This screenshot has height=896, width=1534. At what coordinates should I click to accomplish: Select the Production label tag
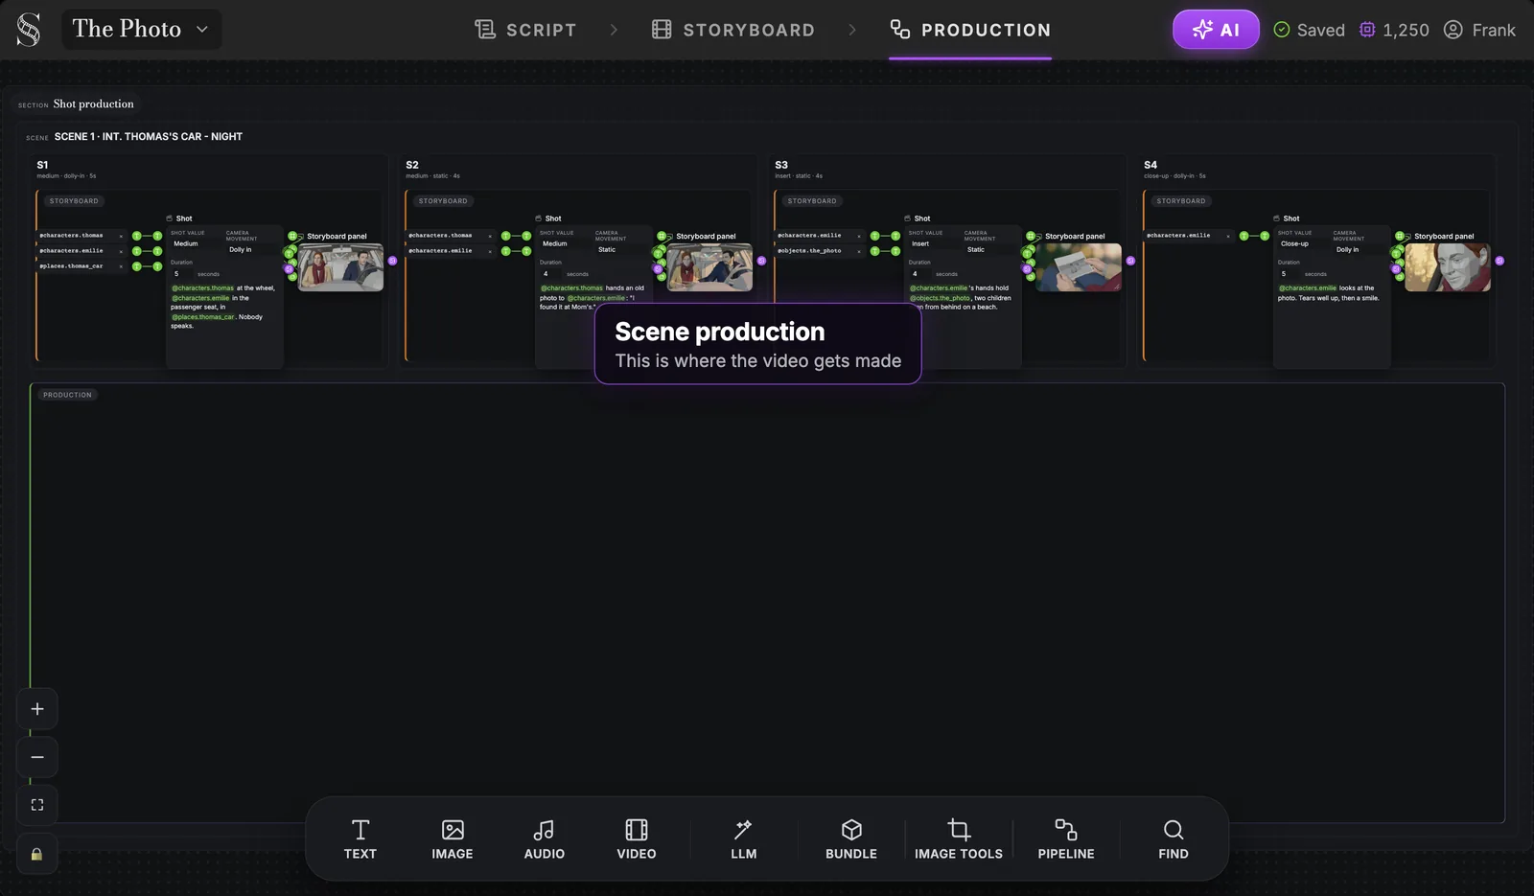coord(67,395)
